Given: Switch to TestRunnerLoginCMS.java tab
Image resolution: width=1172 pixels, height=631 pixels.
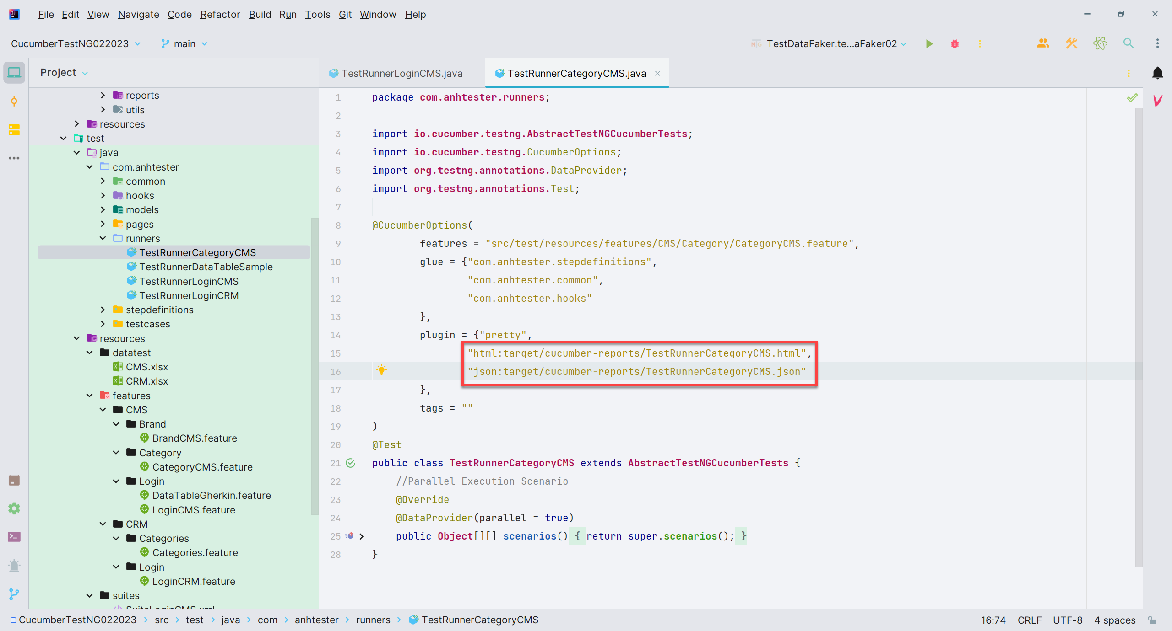Looking at the screenshot, I should (x=396, y=73).
